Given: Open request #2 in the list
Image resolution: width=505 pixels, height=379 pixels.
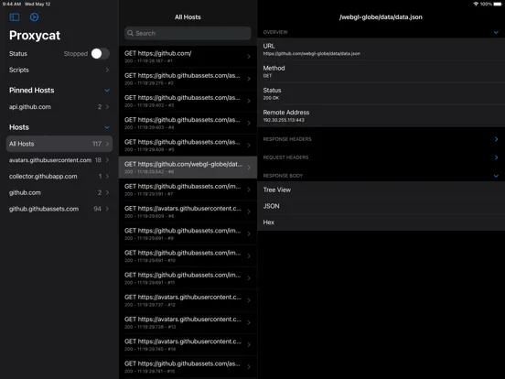Looking at the screenshot, I should pos(188,79).
